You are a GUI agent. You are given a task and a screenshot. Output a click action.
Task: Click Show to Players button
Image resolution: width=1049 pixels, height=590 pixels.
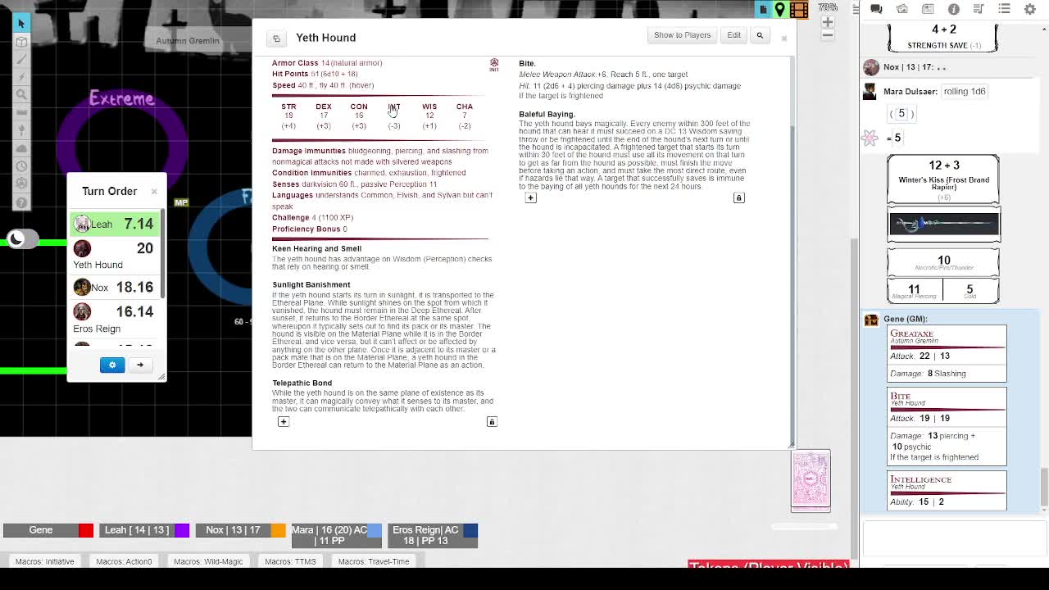click(682, 35)
